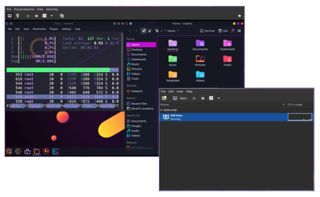The image size is (320, 197).
Task: Select the Documents folder icon
Action: click(200, 45)
